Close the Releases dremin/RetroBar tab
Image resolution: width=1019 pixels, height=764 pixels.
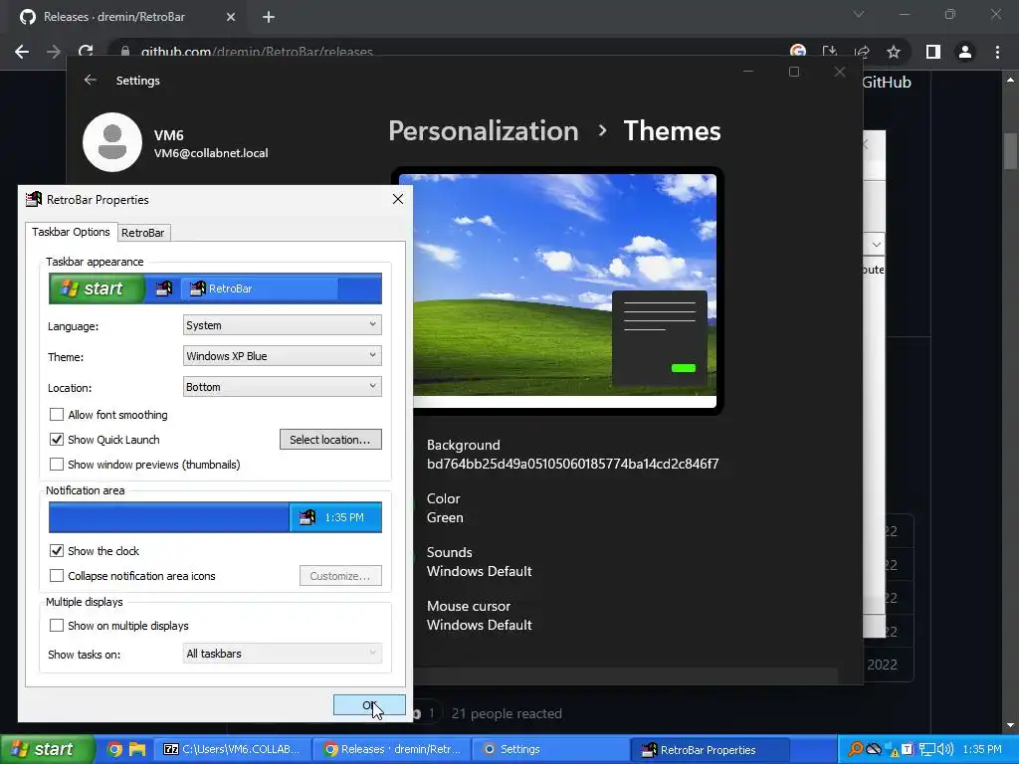click(x=231, y=18)
